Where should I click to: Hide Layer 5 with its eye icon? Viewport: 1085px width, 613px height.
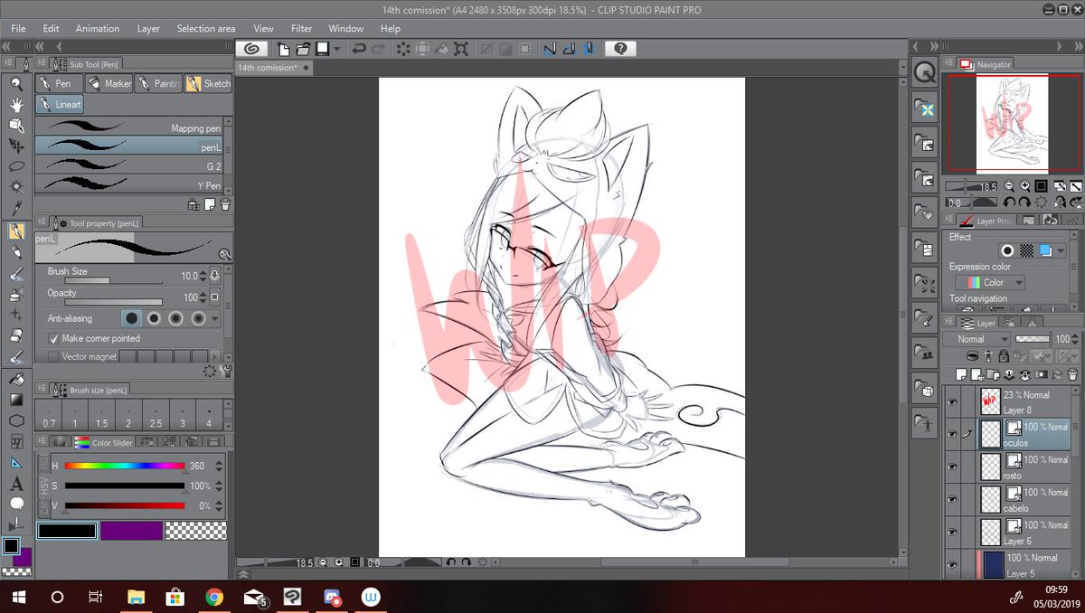click(x=951, y=565)
